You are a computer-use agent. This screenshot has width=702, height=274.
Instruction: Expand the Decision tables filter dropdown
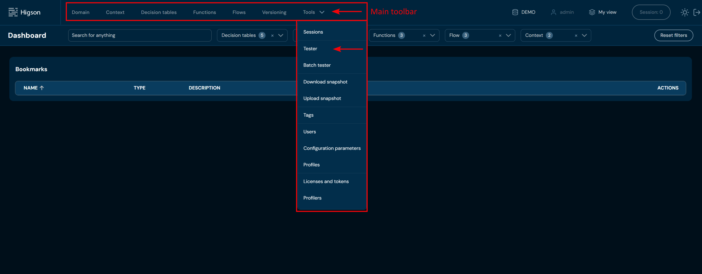281,35
